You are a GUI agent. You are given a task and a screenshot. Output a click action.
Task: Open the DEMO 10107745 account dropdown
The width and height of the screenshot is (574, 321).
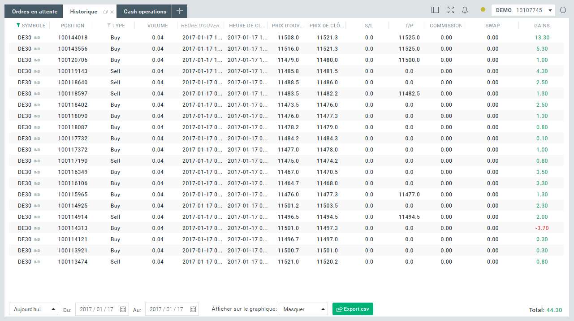pyautogui.click(x=523, y=10)
